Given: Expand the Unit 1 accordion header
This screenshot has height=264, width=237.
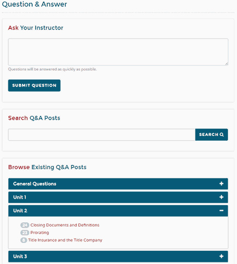Looking at the screenshot, I should pos(118,197).
